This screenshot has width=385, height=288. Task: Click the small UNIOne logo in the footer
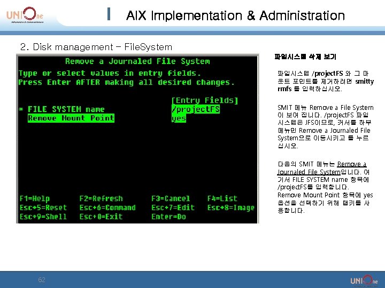(364, 281)
